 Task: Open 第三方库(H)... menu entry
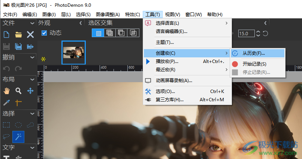(187, 100)
